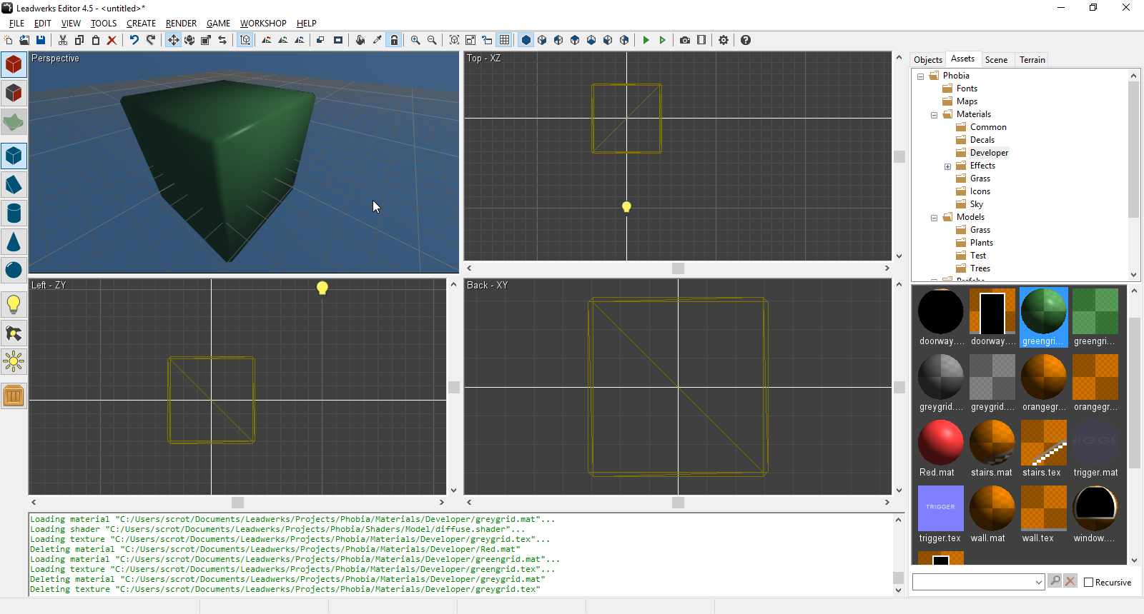
Task: Toggle the grid display toolbar button
Action: (505, 40)
